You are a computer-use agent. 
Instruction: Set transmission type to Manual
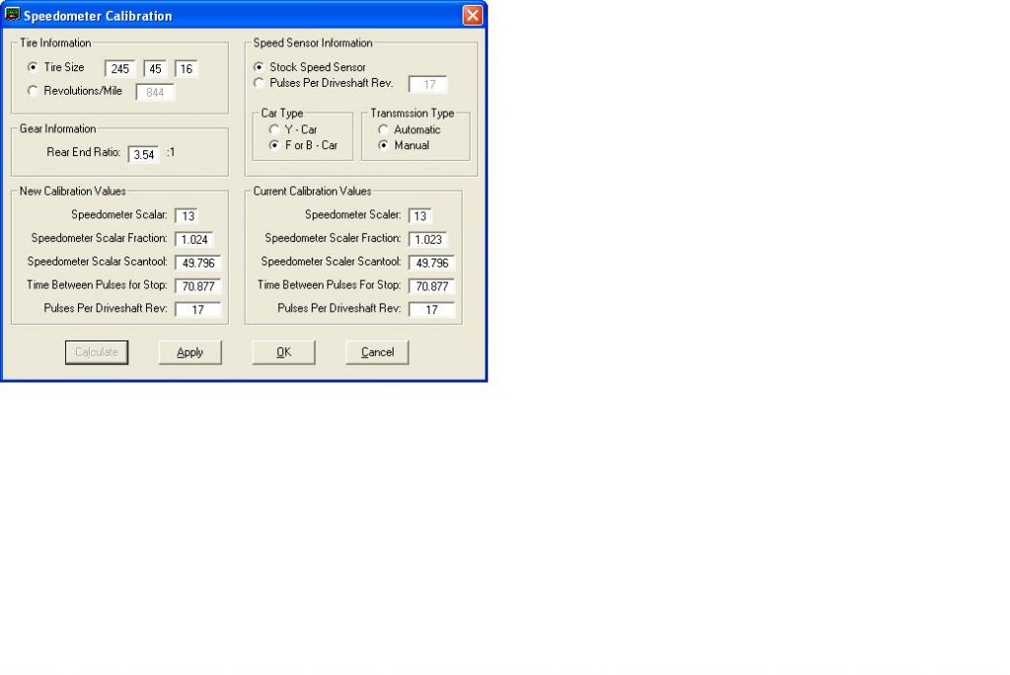click(384, 145)
